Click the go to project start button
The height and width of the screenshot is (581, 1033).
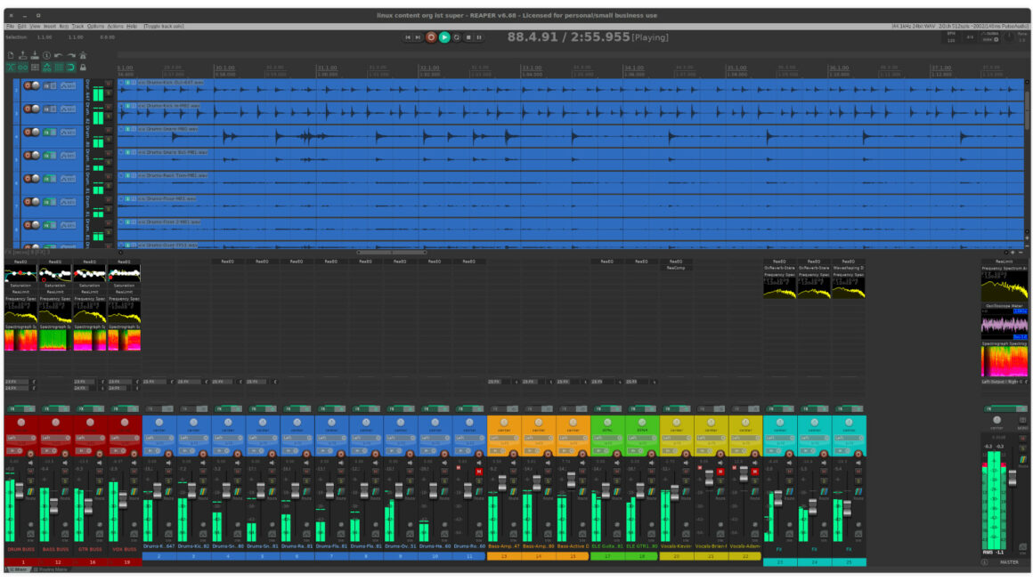pyautogui.click(x=408, y=37)
